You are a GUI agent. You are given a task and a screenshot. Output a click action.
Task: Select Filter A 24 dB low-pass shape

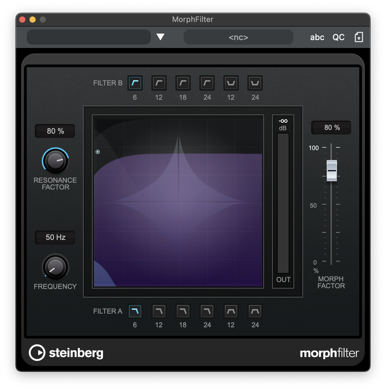(x=207, y=311)
